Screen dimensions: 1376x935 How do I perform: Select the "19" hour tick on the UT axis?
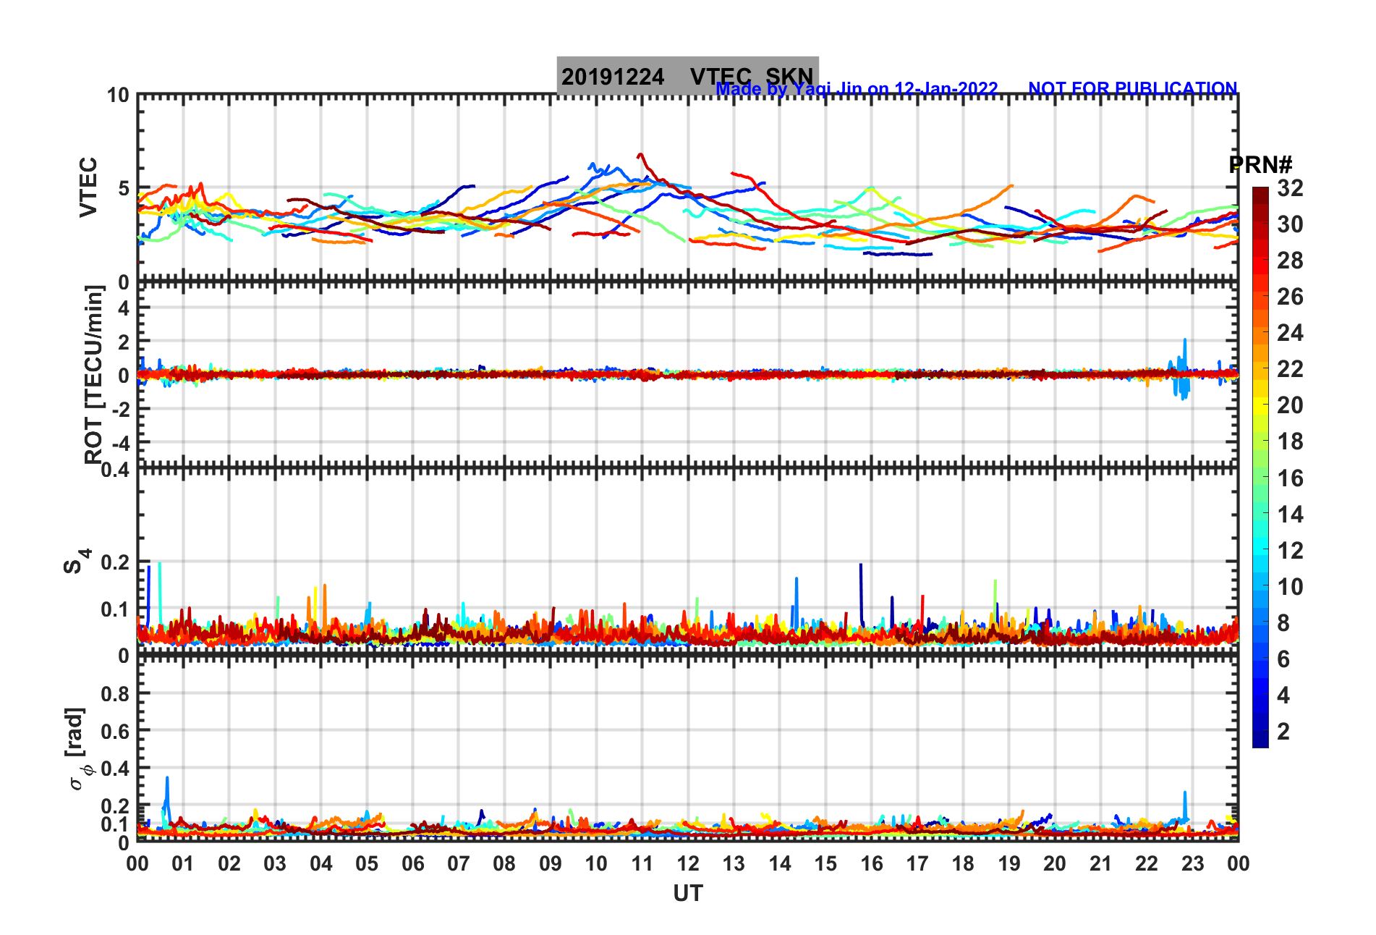point(1009,863)
